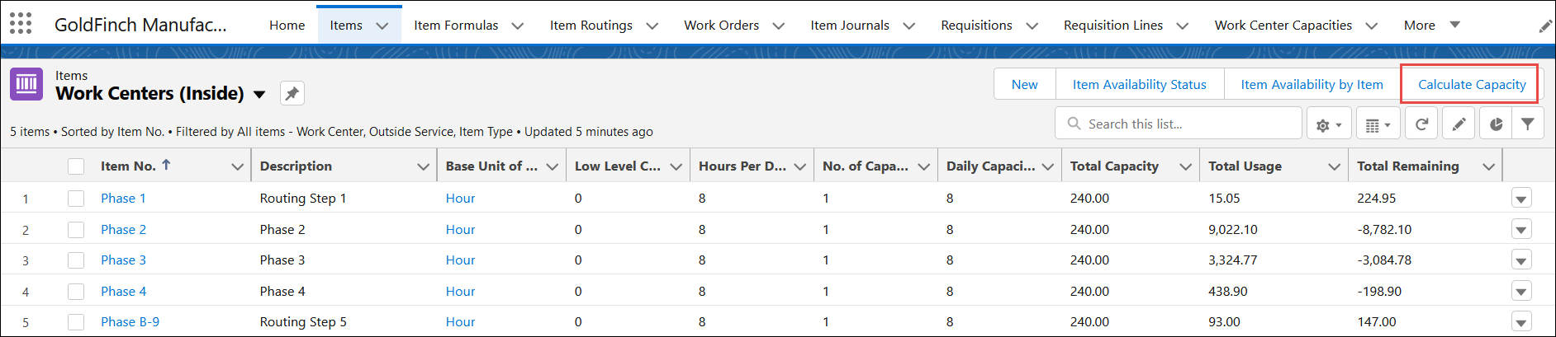Show charts panel icon
The height and width of the screenshot is (337, 1556).
[1497, 124]
